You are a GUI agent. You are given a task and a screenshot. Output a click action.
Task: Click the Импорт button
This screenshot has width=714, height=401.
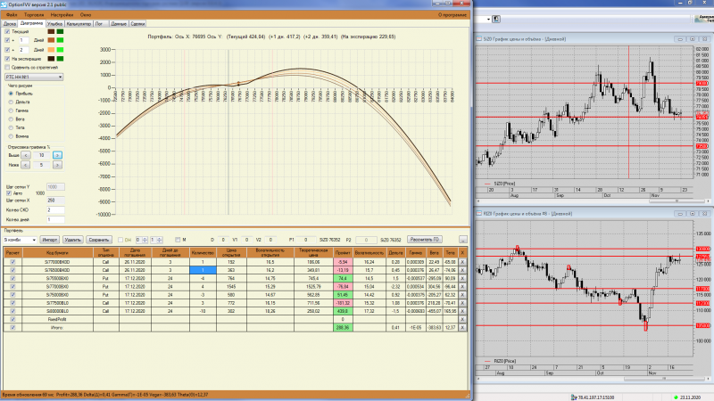[49, 240]
